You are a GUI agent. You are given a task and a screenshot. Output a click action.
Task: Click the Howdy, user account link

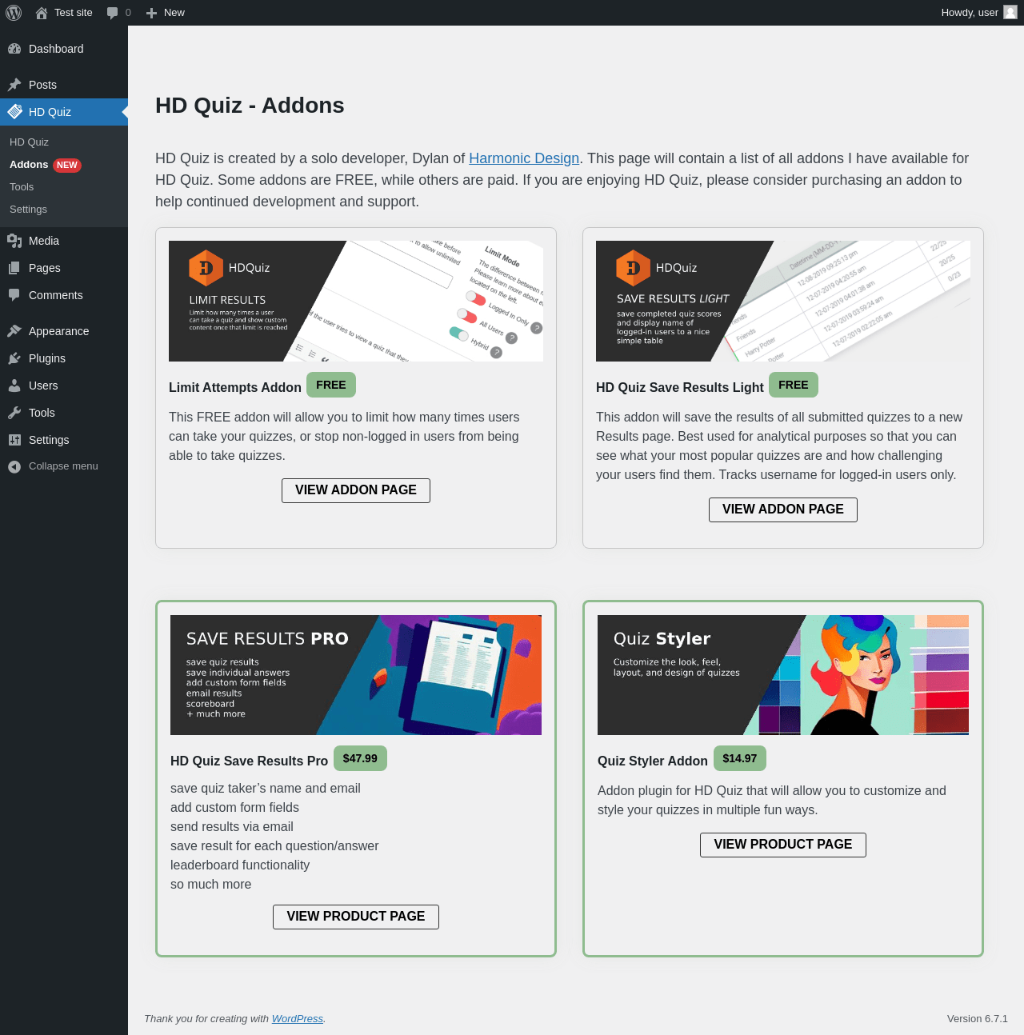pos(979,13)
